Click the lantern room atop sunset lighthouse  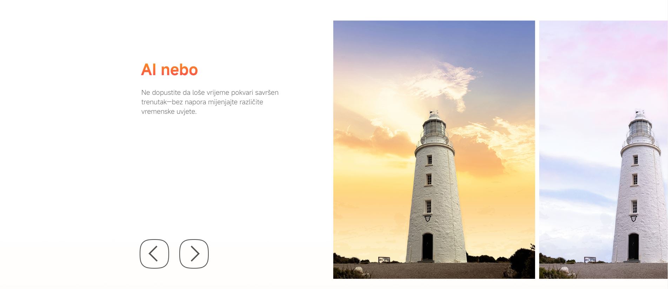click(434, 127)
